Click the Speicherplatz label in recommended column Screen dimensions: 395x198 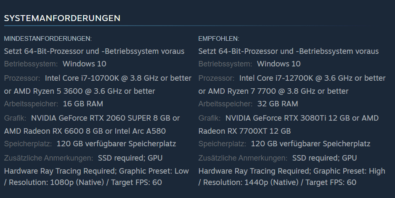click(x=222, y=144)
